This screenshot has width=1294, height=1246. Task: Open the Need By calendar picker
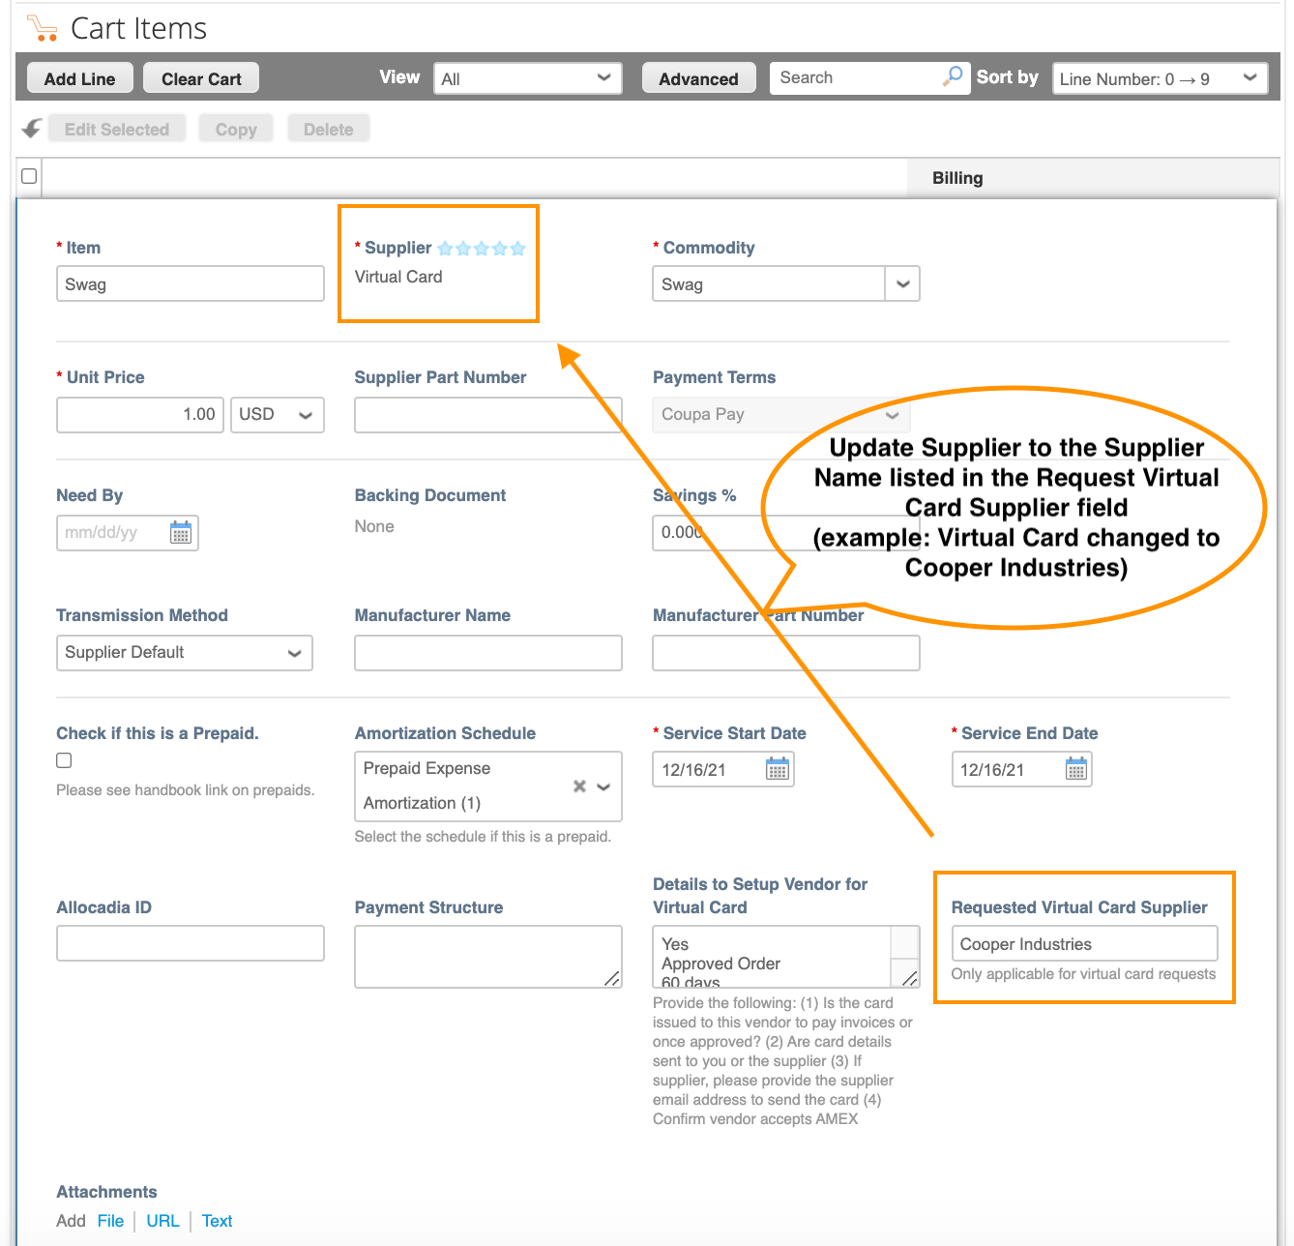click(x=181, y=532)
